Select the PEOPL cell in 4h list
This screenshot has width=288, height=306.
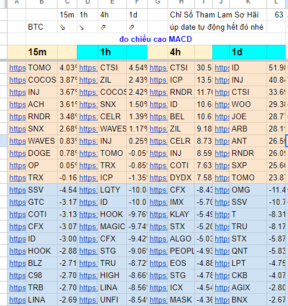tap(182, 251)
